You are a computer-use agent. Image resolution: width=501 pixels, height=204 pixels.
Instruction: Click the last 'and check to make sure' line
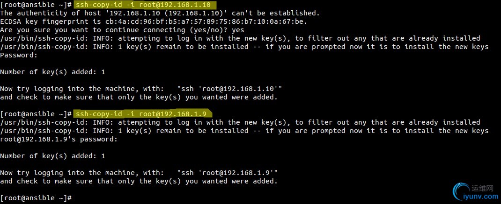pos(139,181)
